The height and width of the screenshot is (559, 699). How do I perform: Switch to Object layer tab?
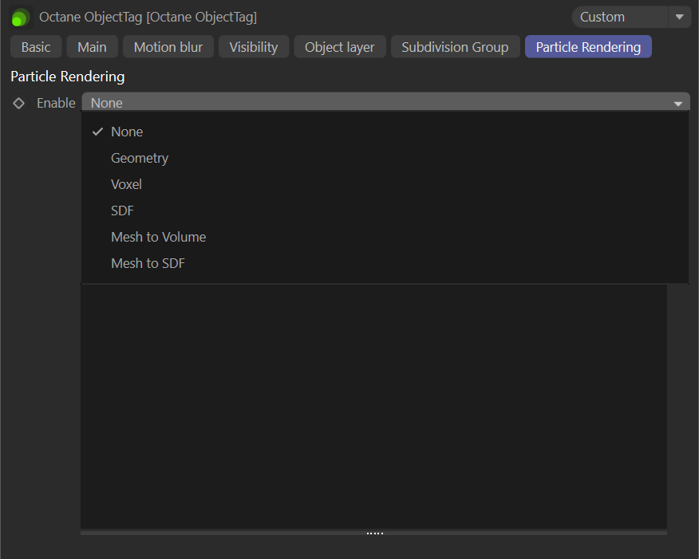[339, 47]
